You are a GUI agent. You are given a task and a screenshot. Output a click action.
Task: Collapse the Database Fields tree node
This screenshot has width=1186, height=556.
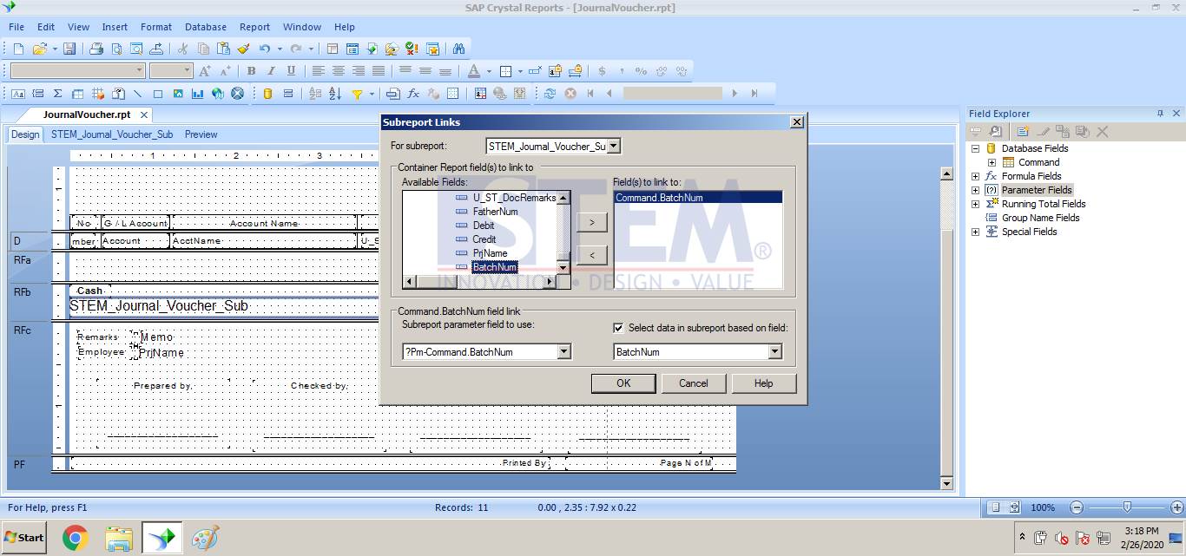975,148
